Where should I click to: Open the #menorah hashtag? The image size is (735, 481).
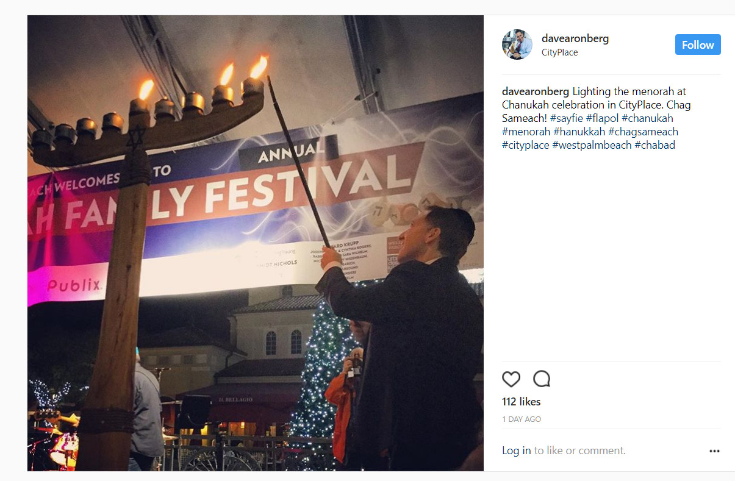[x=526, y=132]
